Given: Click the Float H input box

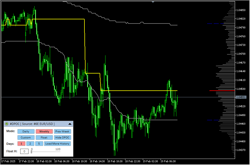Looking at the screenshot, I should (24, 151).
